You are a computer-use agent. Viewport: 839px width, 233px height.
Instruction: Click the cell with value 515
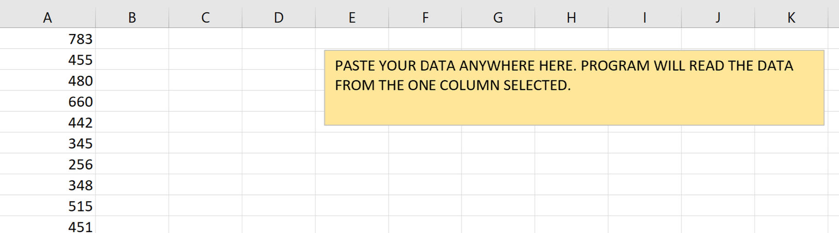coord(48,206)
